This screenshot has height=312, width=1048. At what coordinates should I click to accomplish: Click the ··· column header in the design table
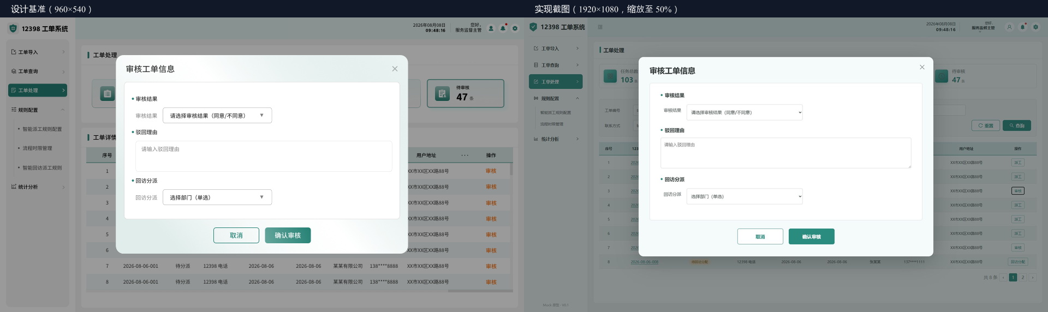click(465, 155)
